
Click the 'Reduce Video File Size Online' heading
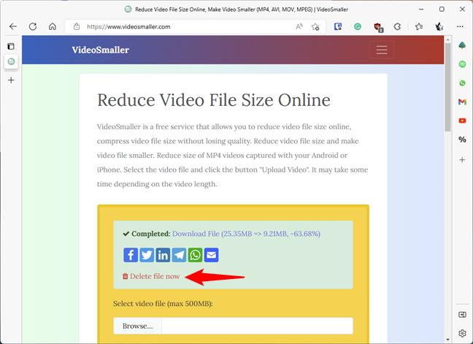[214, 100]
